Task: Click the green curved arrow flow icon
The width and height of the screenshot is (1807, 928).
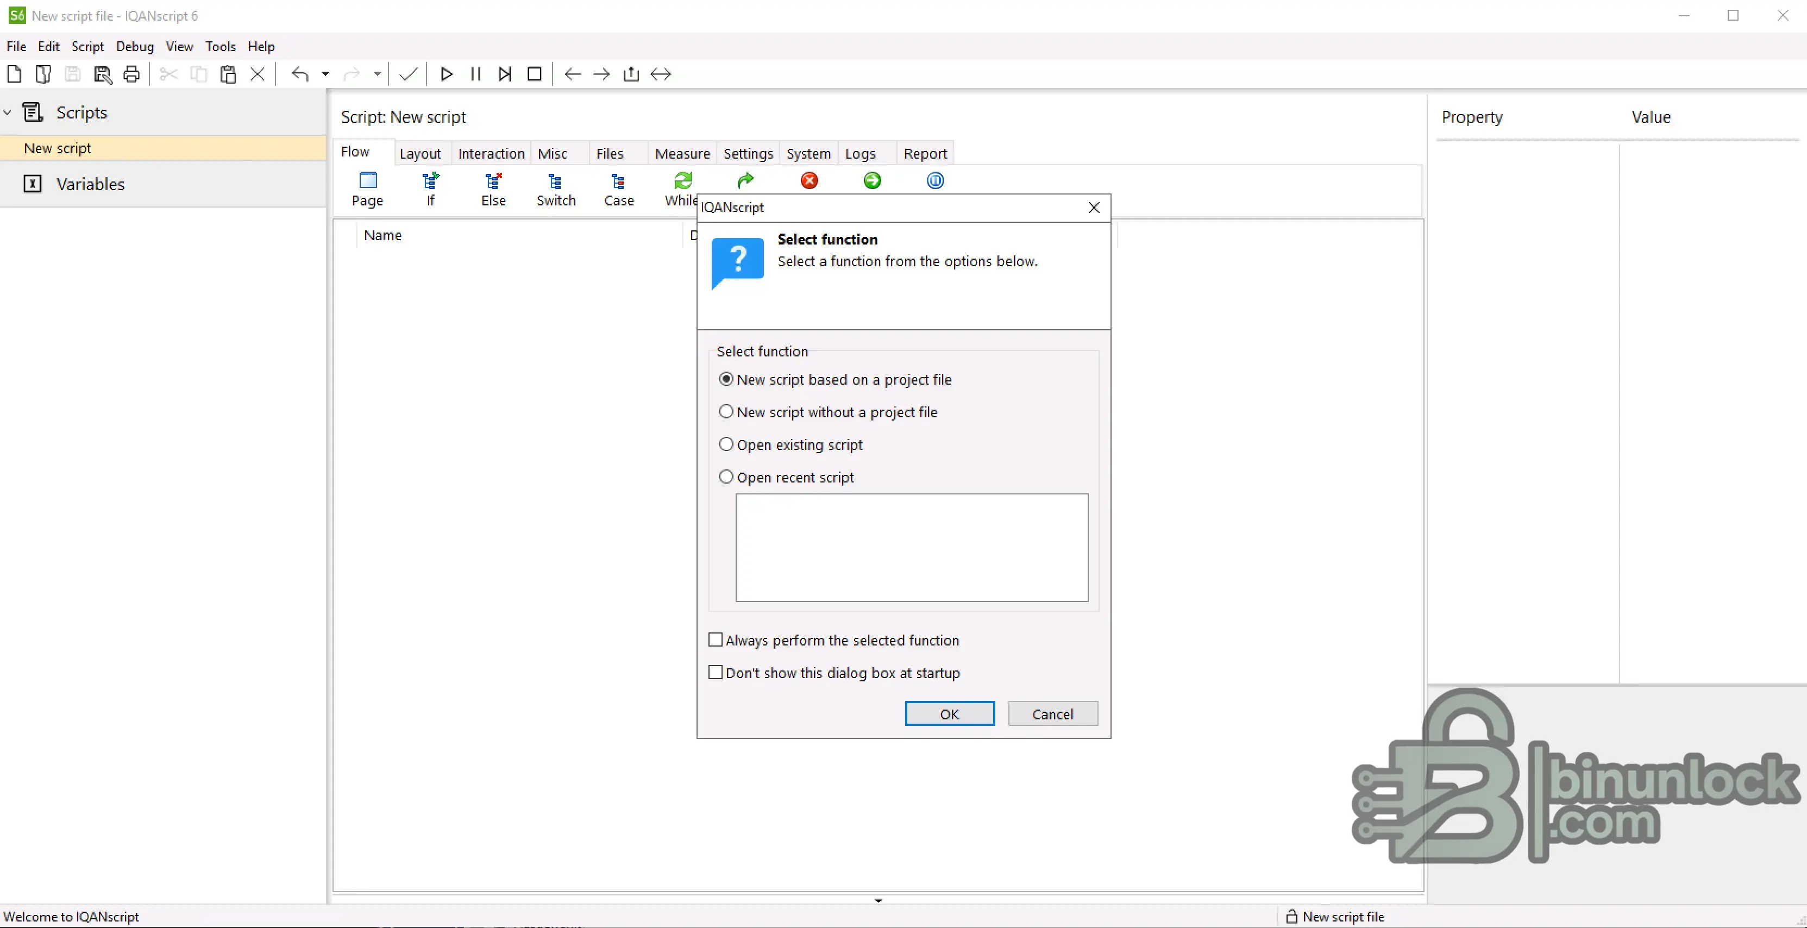Action: pyautogui.click(x=745, y=180)
